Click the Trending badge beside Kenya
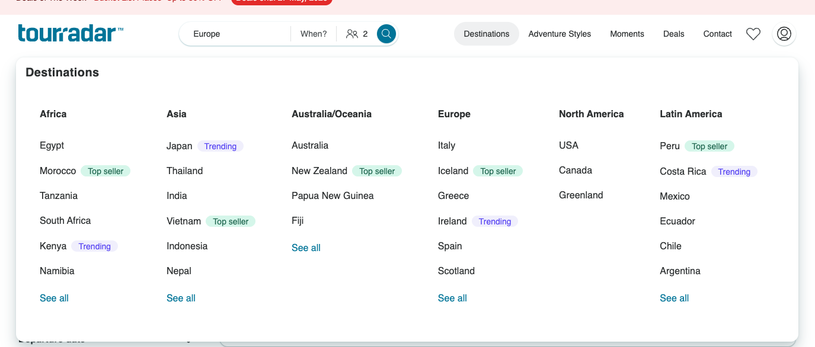 (94, 246)
